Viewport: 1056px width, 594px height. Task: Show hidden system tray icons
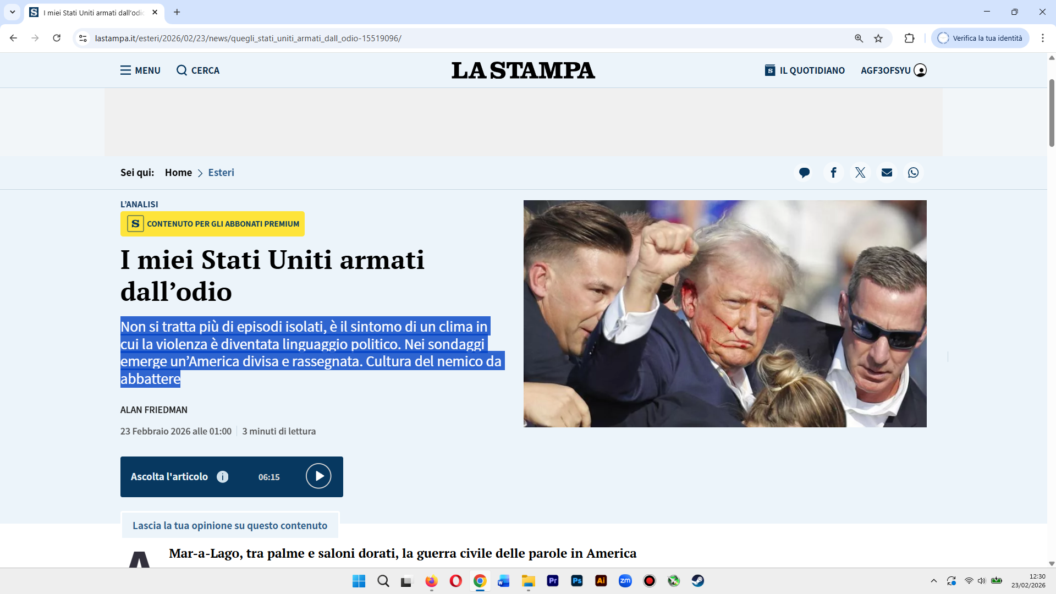[933, 581]
